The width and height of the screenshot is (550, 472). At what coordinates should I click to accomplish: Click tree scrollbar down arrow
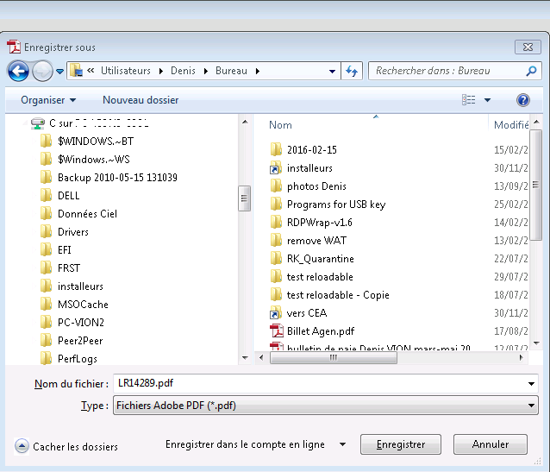point(245,358)
